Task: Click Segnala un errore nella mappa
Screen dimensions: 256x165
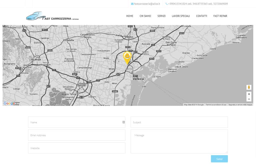Action: coord(240,105)
